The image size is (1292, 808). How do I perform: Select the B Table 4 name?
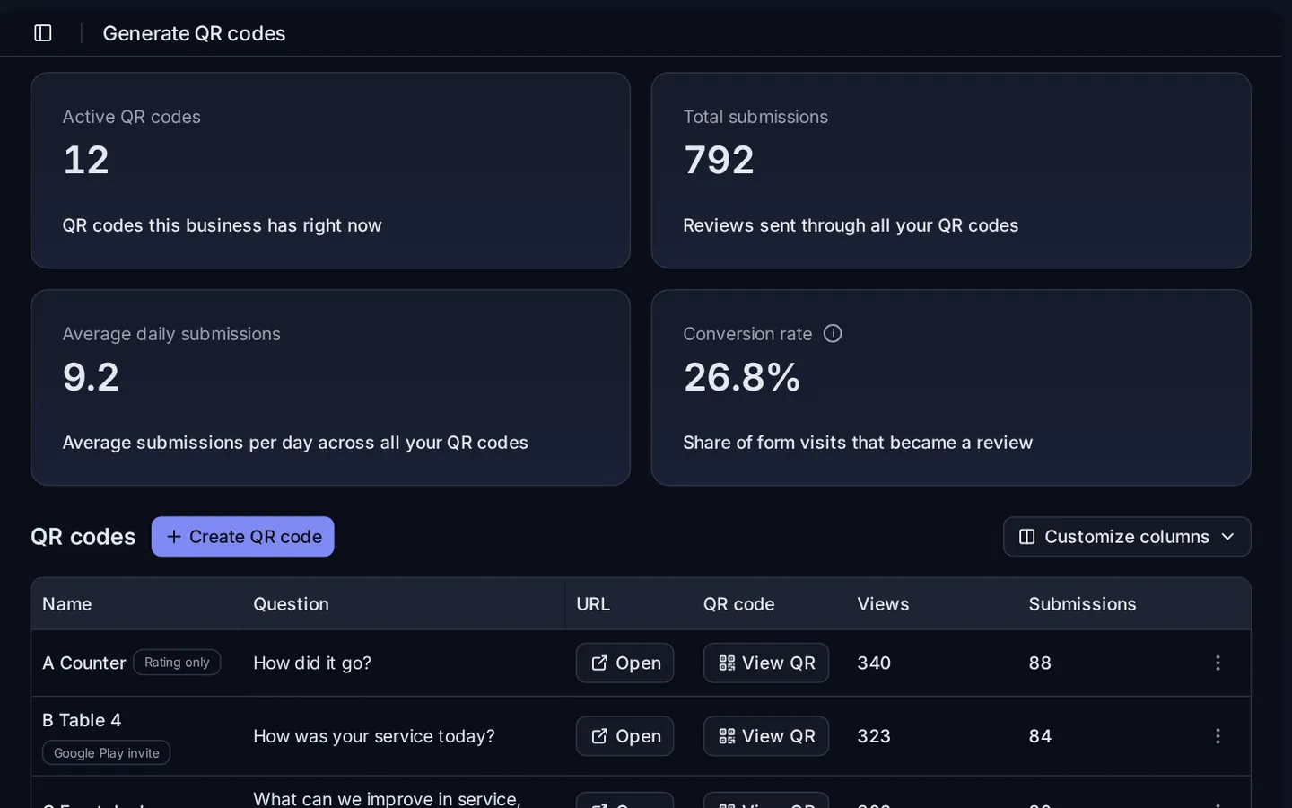click(82, 720)
